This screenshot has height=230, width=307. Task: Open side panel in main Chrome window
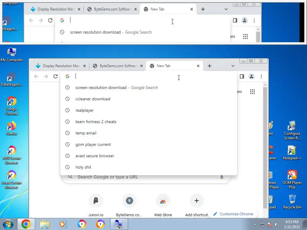242,76
